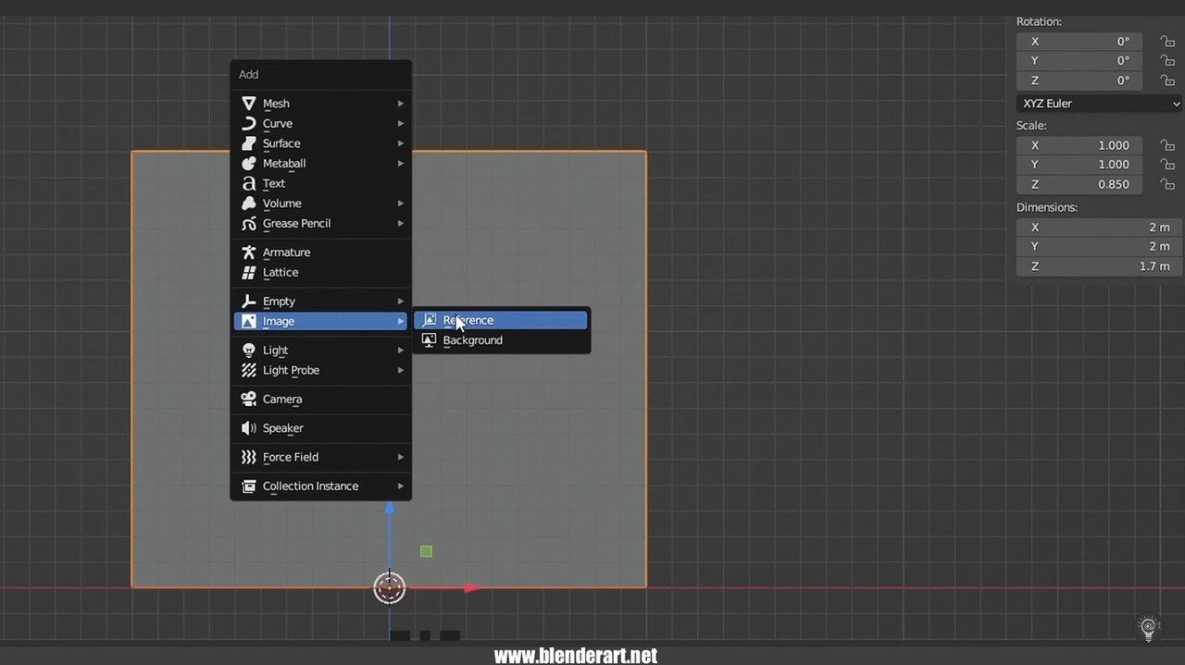Screen dimensions: 1185x665
Task: Click the Background image icon
Action: (429, 340)
